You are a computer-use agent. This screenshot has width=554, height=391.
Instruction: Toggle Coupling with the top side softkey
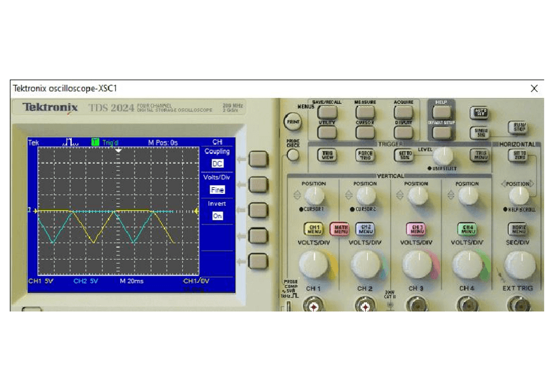click(x=259, y=159)
